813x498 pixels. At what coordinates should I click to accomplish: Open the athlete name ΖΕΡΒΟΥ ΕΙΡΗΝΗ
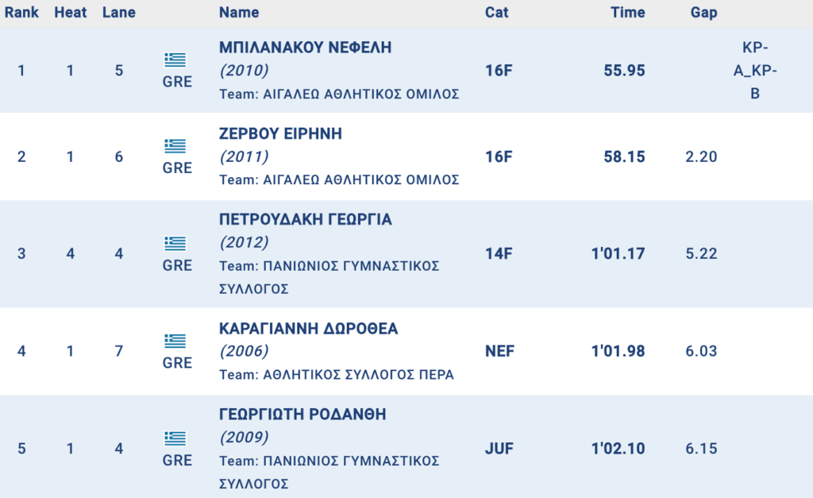(280, 134)
